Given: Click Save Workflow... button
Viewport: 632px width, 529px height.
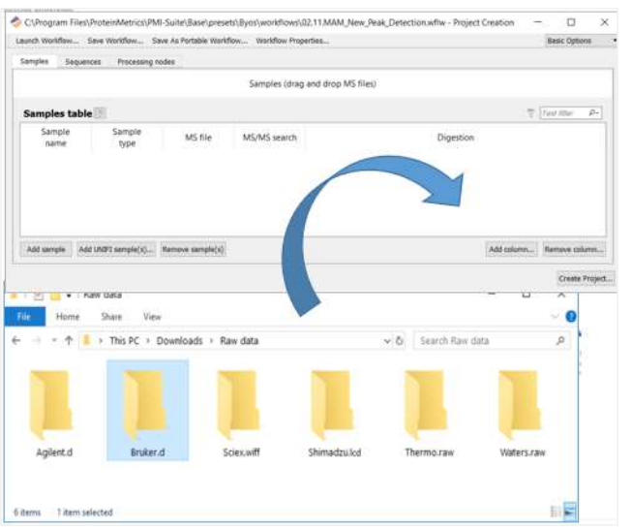Looking at the screenshot, I should (115, 41).
